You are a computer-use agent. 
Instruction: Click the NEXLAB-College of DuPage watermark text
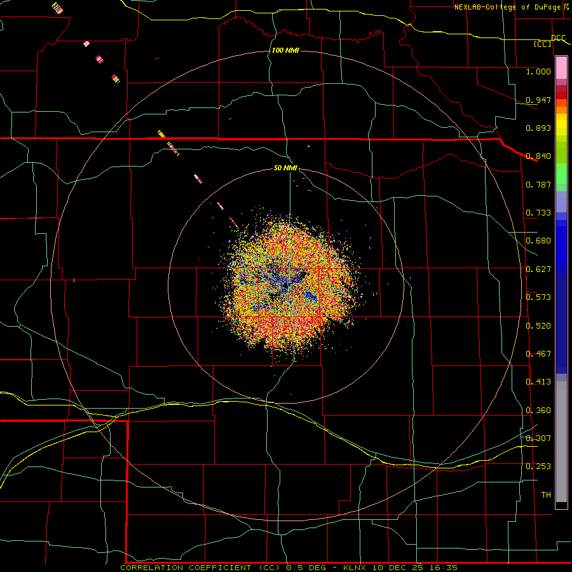pyautogui.click(x=509, y=7)
